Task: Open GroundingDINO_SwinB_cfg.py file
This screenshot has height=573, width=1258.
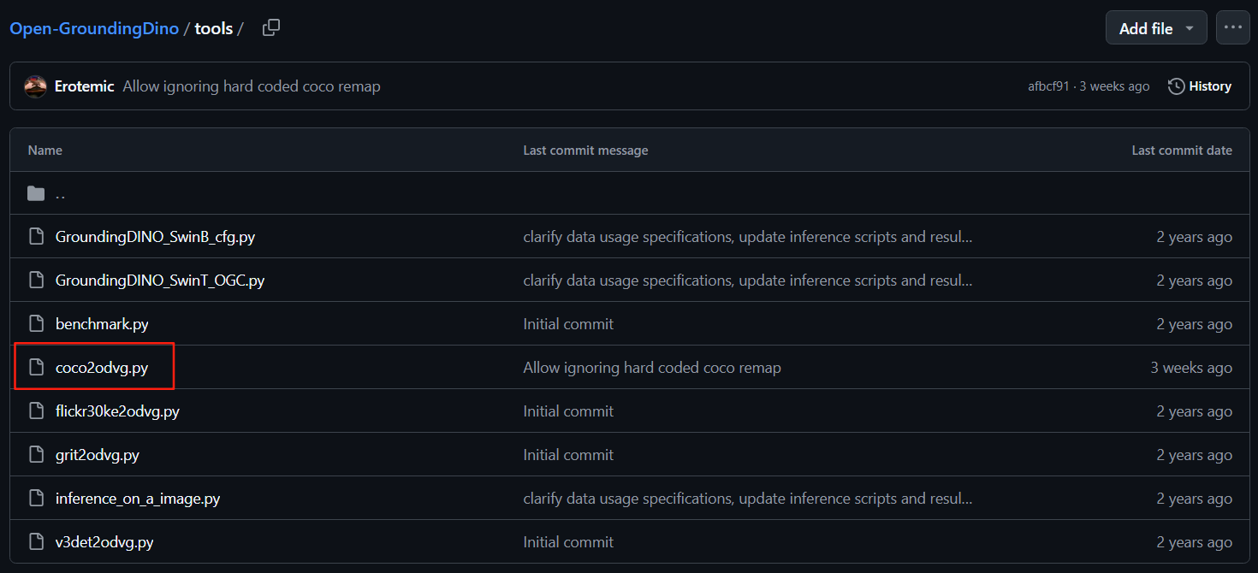Action: tap(155, 237)
